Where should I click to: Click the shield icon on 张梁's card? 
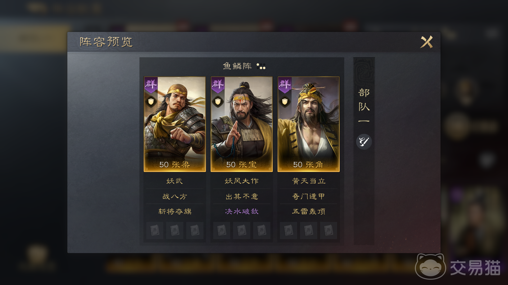[x=151, y=102]
